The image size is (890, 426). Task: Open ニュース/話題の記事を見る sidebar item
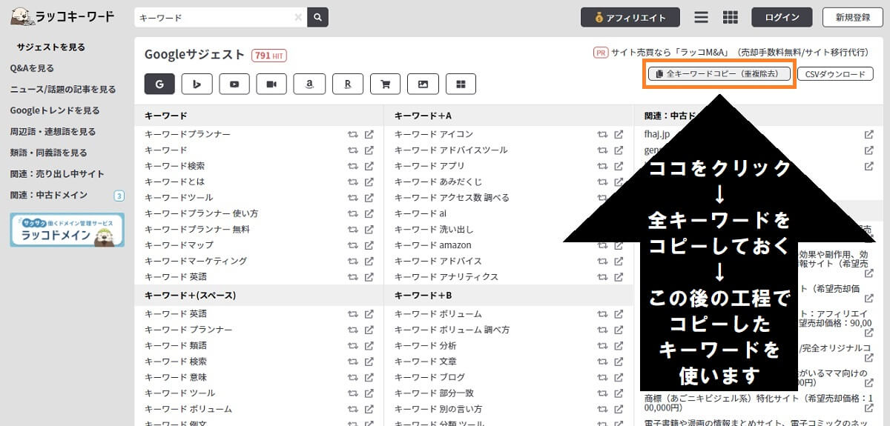[x=63, y=89]
